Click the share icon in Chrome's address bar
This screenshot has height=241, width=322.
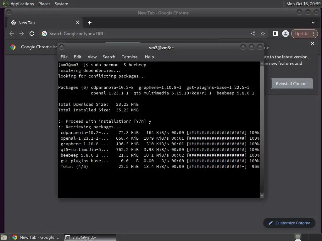tap(253, 34)
